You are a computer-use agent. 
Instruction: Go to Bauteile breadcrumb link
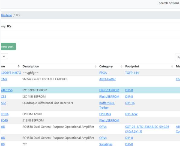point(6,15)
